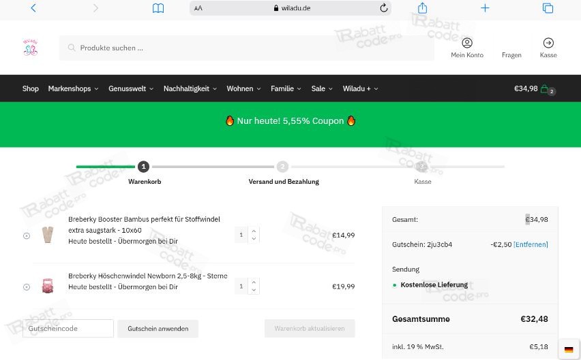The image size is (581, 360).
Task: Click the German flag language icon
Action: tap(569, 349)
